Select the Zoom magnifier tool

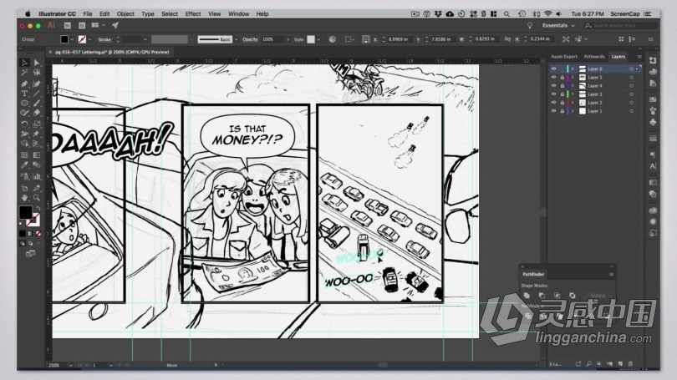pyautogui.click(x=37, y=198)
